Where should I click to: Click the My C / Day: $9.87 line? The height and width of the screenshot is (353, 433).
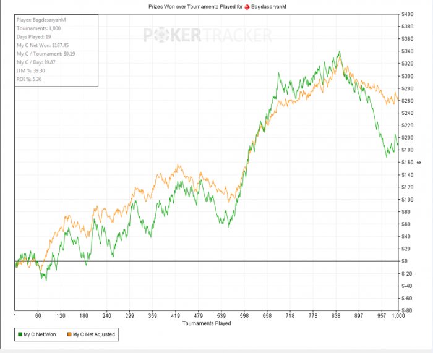[36, 62]
